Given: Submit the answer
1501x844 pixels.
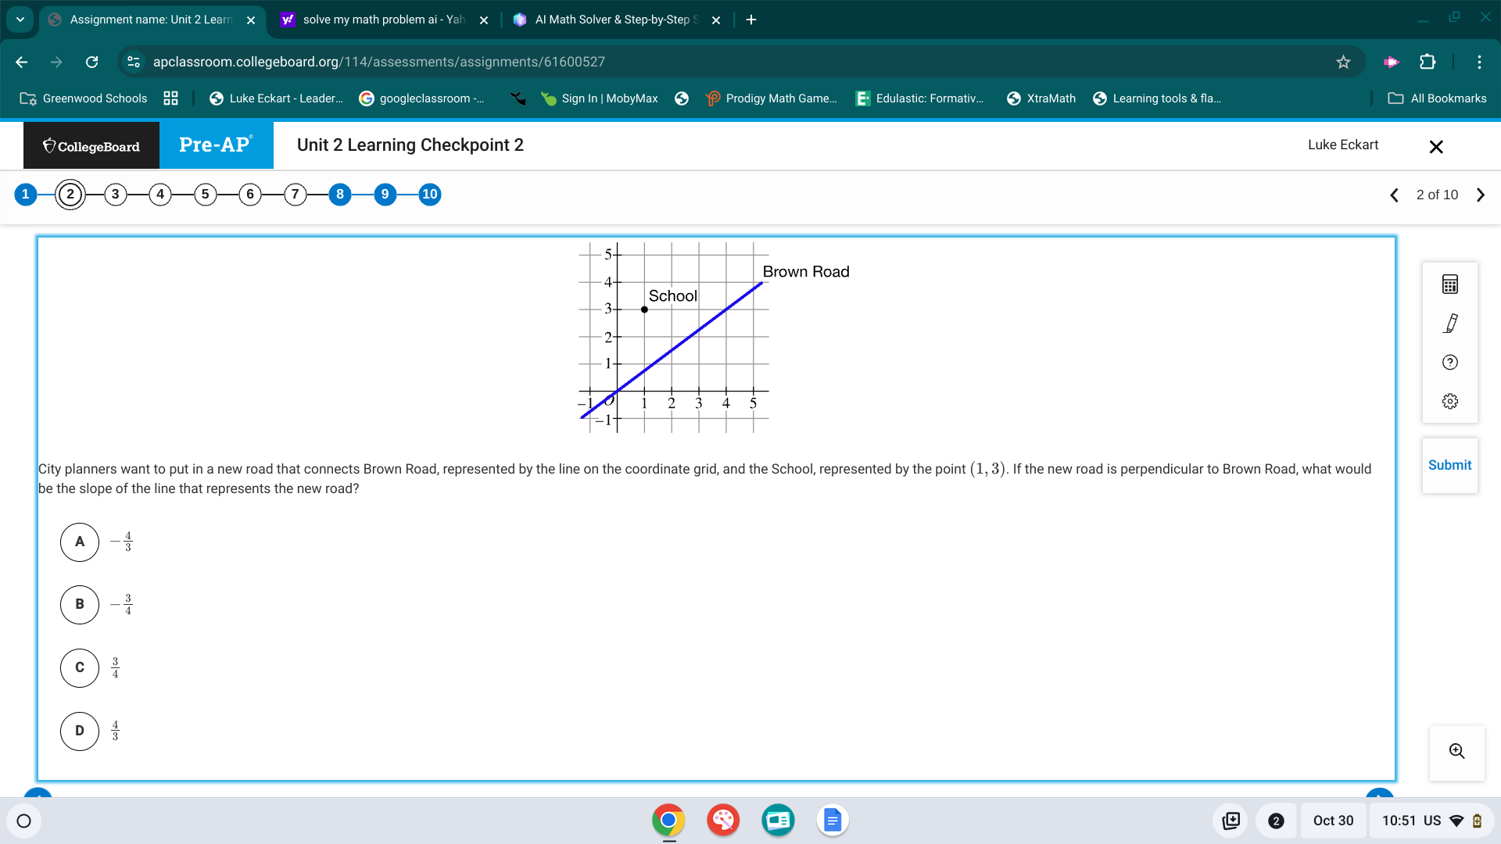Looking at the screenshot, I should tap(1449, 466).
